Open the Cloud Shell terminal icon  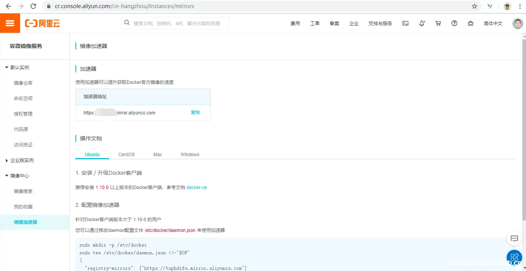(x=405, y=23)
